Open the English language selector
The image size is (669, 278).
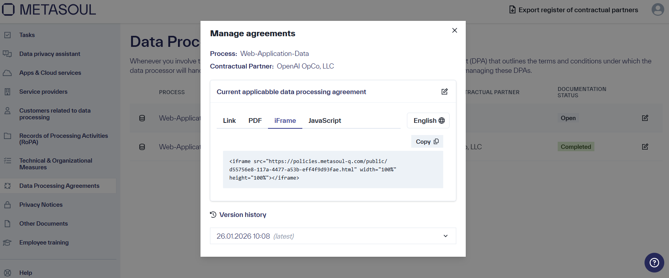pos(428,120)
